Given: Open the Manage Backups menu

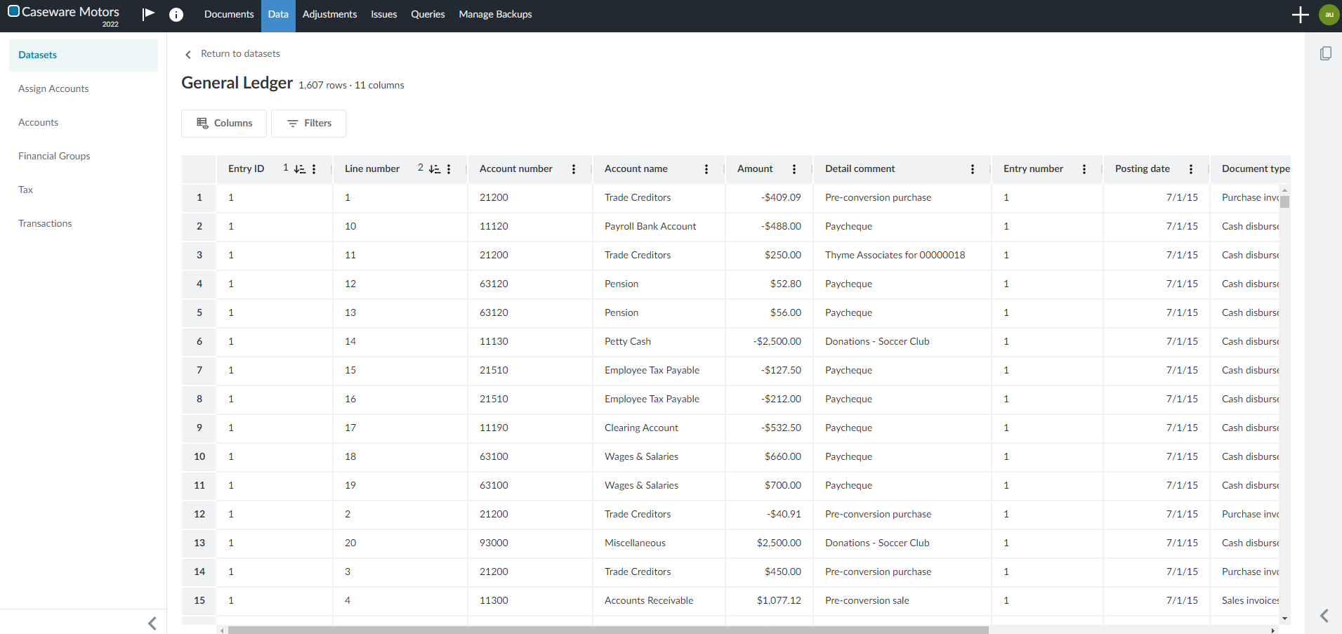Looking at the screenshot, I should pos(495,15).
